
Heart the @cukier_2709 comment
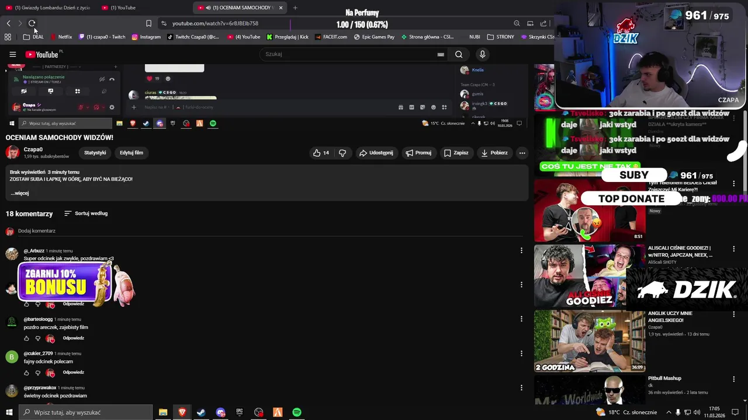click(x=50, y=373)
